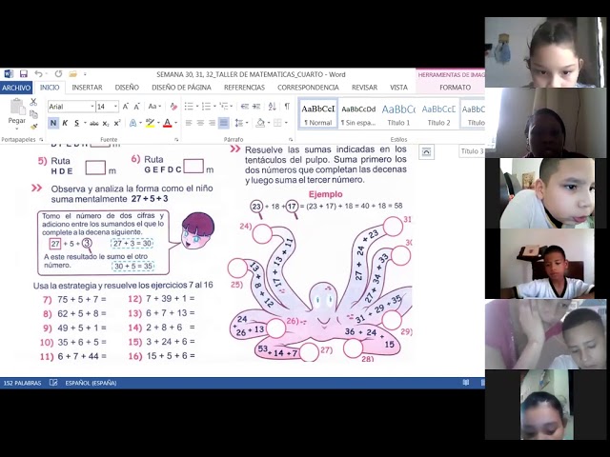Toggle italic (K) formatting

(65, 123)
